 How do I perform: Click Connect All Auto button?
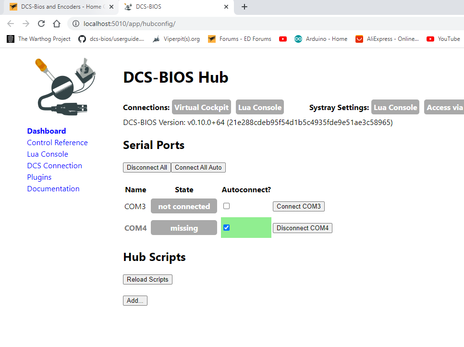coord(198,168)
